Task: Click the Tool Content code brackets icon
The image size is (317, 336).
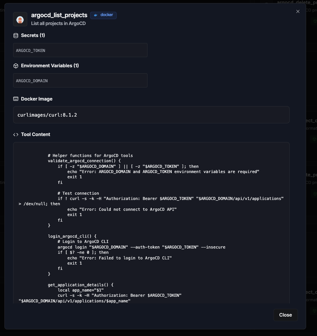Action: click(x=16, y=135)
